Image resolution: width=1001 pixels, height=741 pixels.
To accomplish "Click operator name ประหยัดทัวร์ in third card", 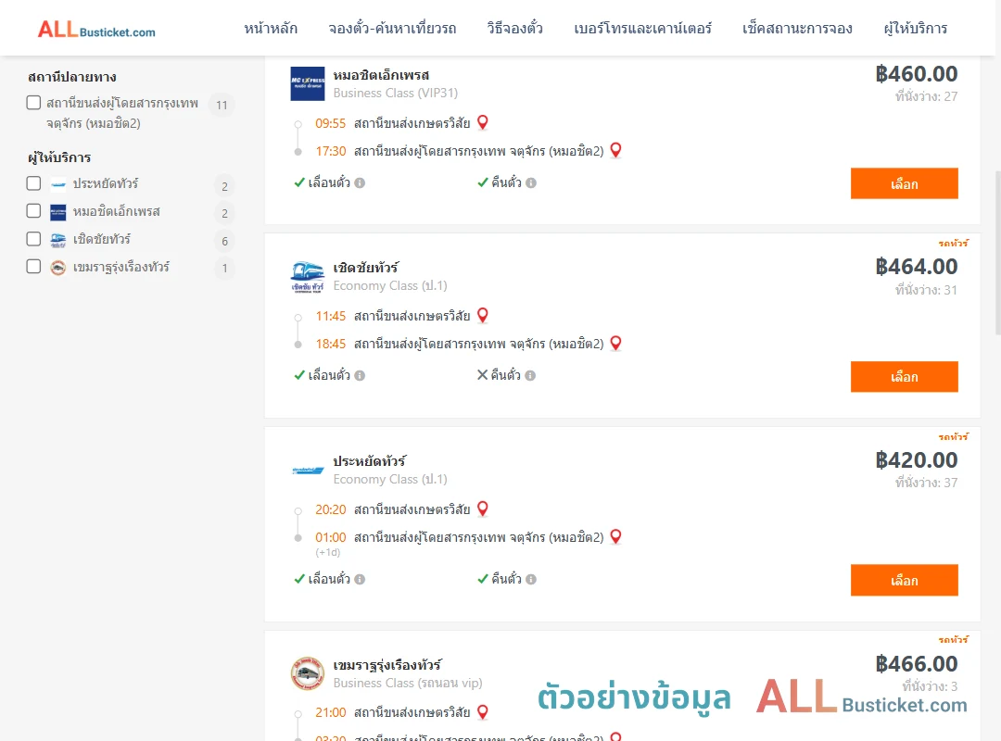I will click(370, 461).
